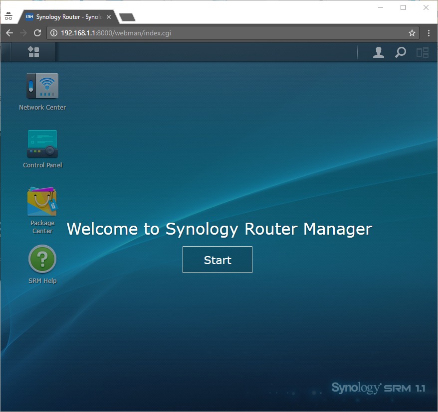Open SRM Help question mark icon
Screen dimensions: 438x412
42,259
